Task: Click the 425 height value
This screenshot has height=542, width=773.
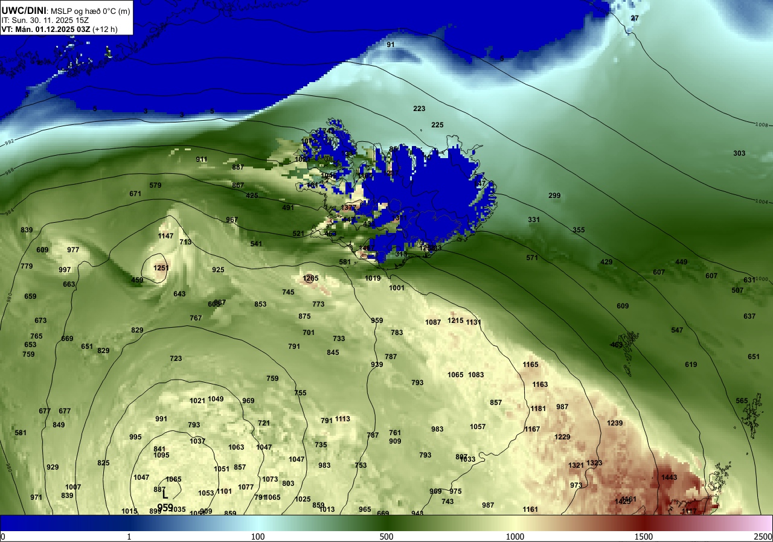Action: [252, 196]
